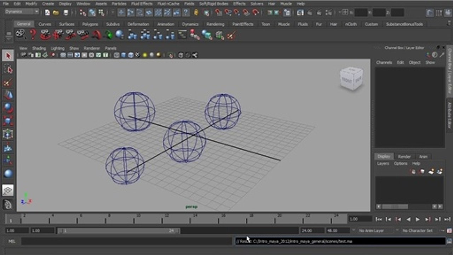Screen dimensions: 453x255
Task: Open the transform input mode dropdown
Action: (344, 12)
